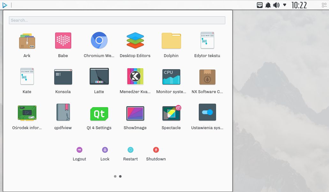The height and width of the screenshot is (192, 329).
Task: Click the launcher menu icon in top panel
Action: [5, 5]
